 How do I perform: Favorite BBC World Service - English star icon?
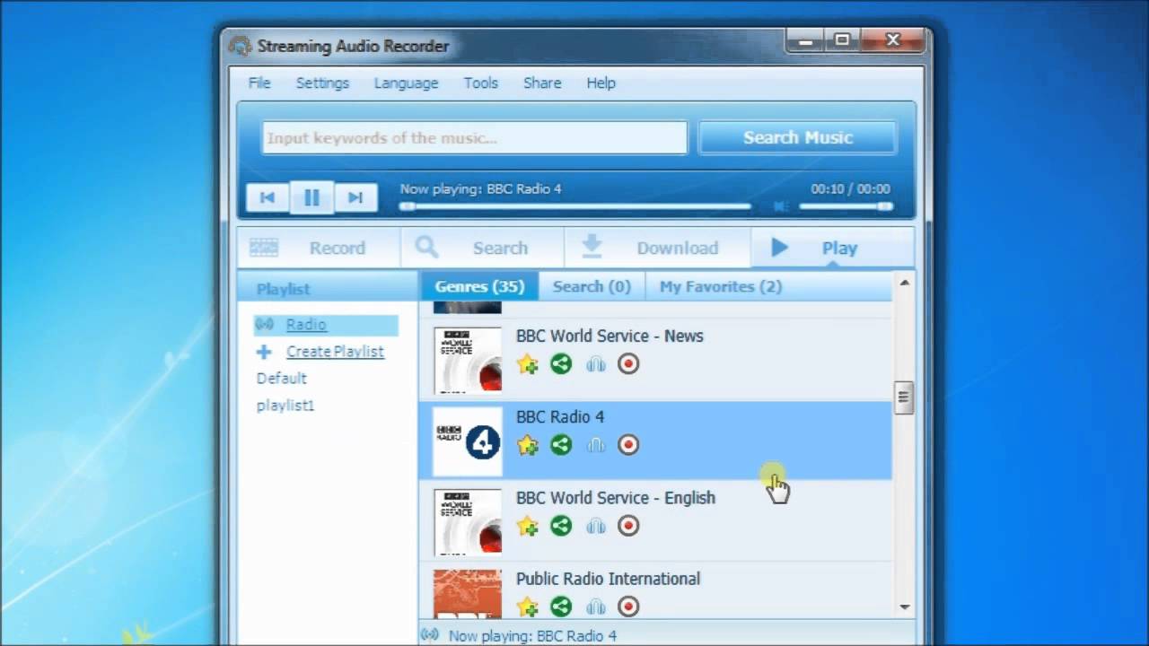coord(528,526)
